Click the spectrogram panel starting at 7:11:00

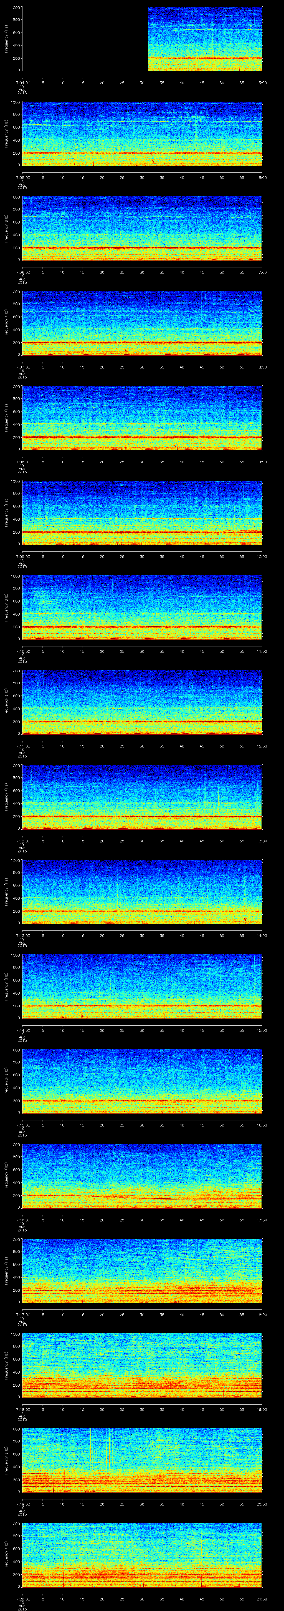(x=142, y=702)
